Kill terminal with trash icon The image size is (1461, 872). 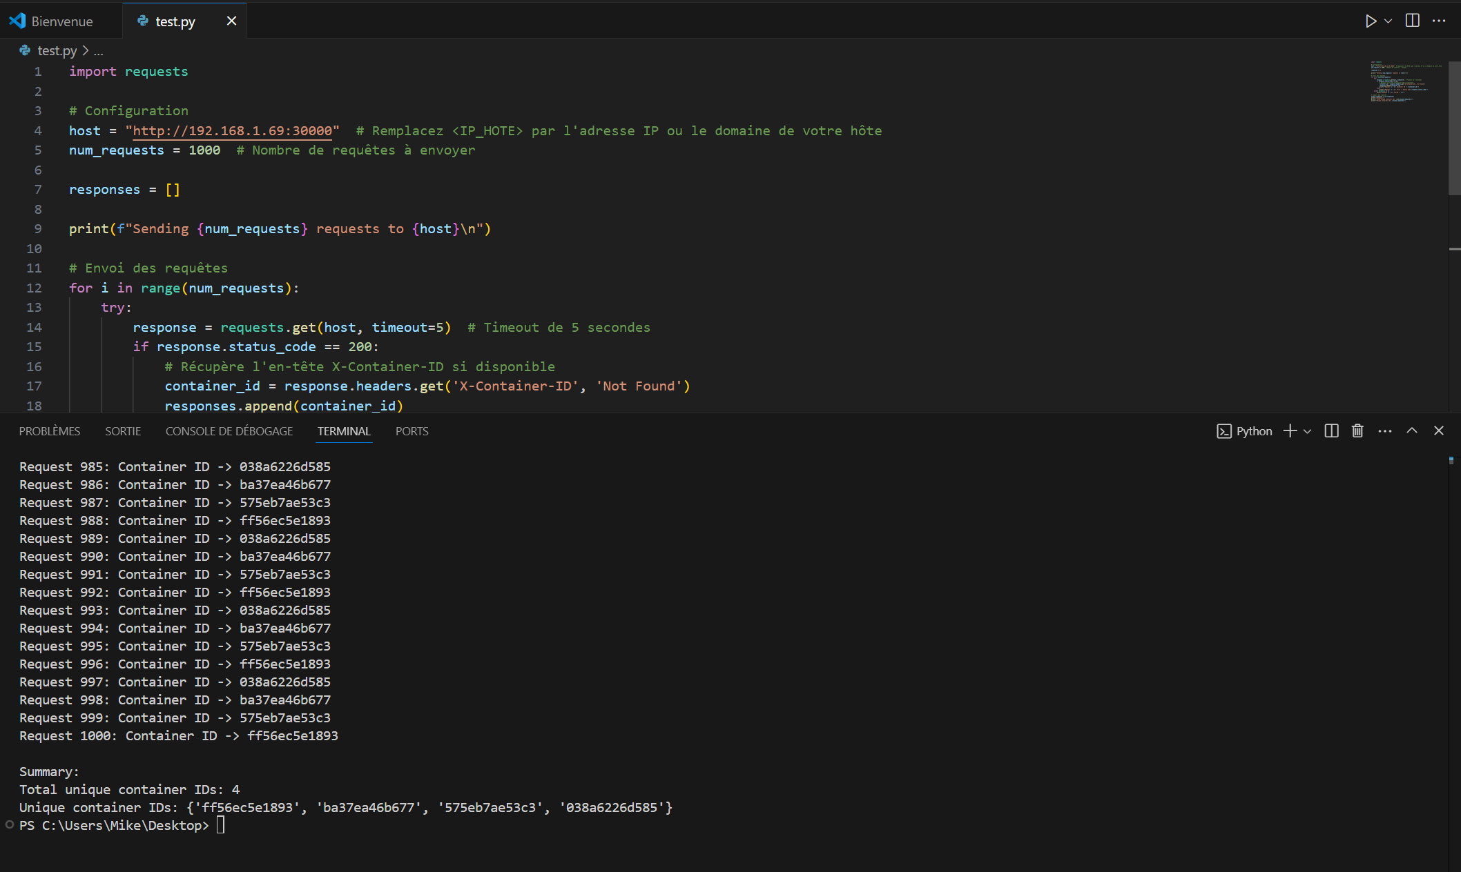(1357, 431)
